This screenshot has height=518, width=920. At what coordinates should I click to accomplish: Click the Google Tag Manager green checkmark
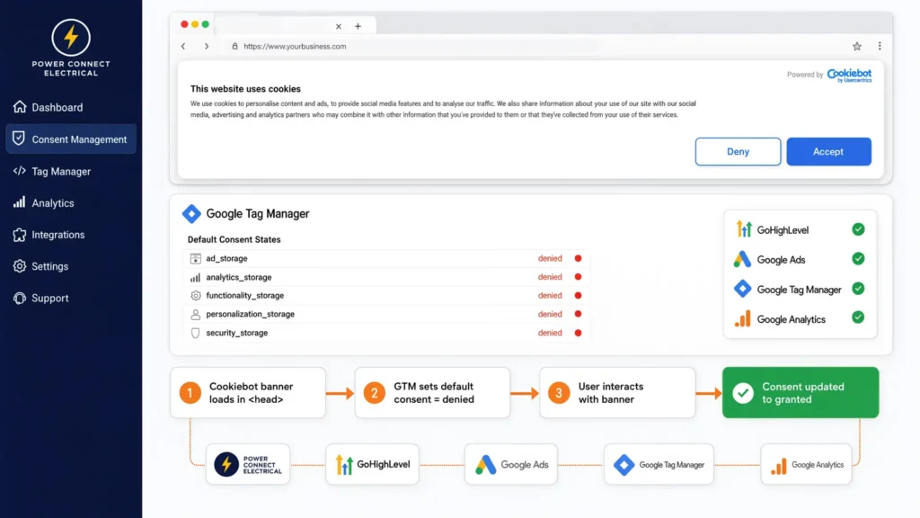tap(858, 289)
